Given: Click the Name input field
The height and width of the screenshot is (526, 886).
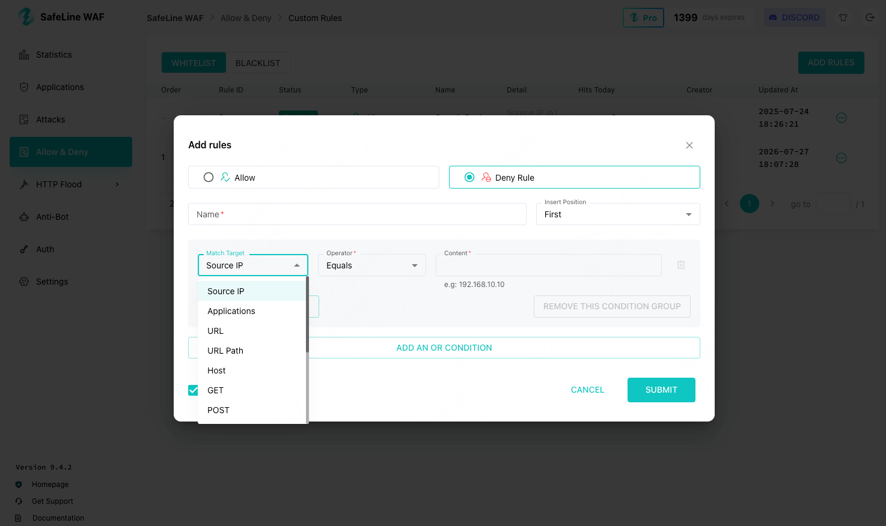Looking at the screenshot, I should point(357,214).
